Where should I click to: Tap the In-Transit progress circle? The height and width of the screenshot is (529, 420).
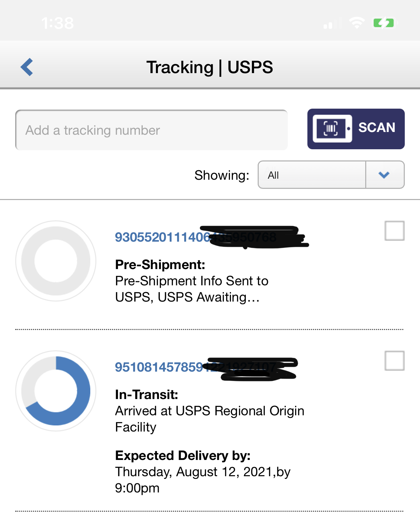click(x=55, y=391)
